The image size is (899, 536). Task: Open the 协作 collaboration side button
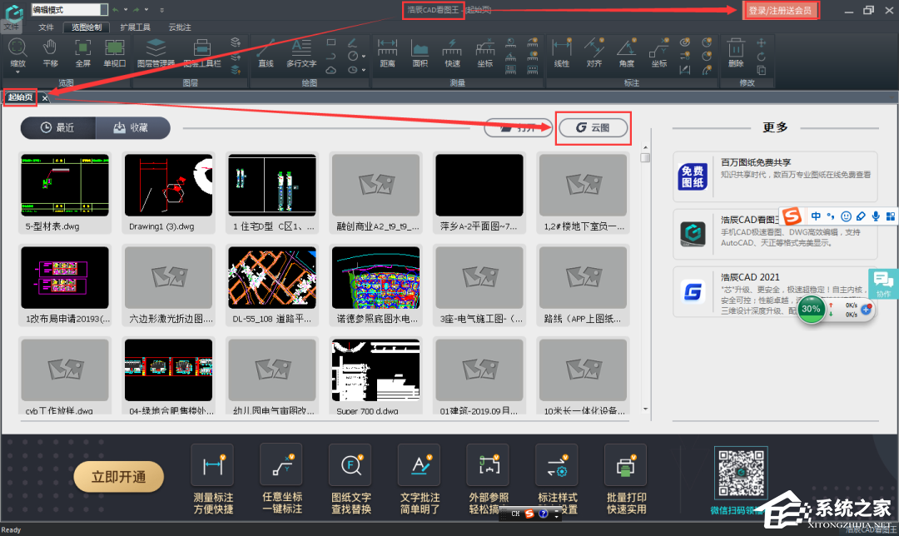(x=883, y=285)
